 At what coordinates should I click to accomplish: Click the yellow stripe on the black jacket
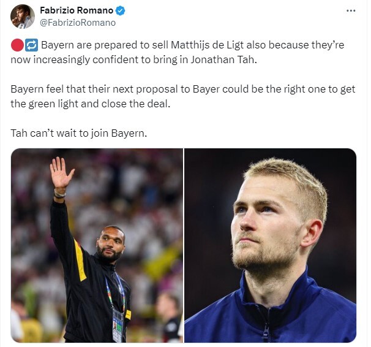click(x=80, y=261)
